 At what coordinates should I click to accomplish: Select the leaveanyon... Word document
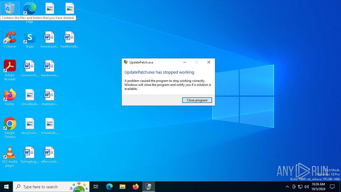pyautogui.click(x=50, y=40)
